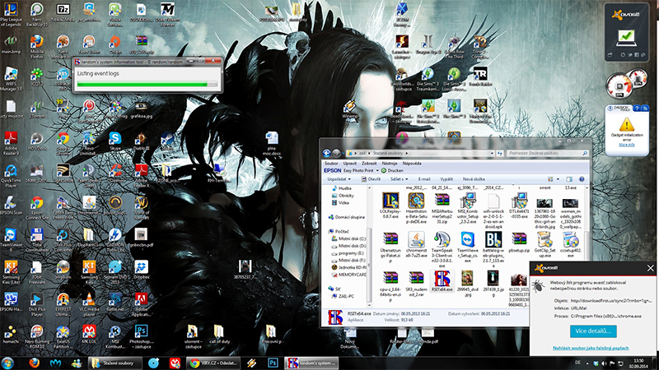This screenshot has width=659, height=370.
Task: Select the battlelog-web-plugins exe file
Action: pos(494,241)
